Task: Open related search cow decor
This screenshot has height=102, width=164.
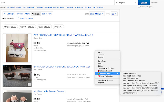Action: point(69,7)
